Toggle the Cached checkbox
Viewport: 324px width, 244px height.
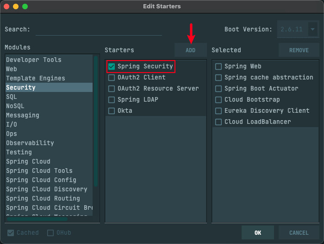coord(11,233)
